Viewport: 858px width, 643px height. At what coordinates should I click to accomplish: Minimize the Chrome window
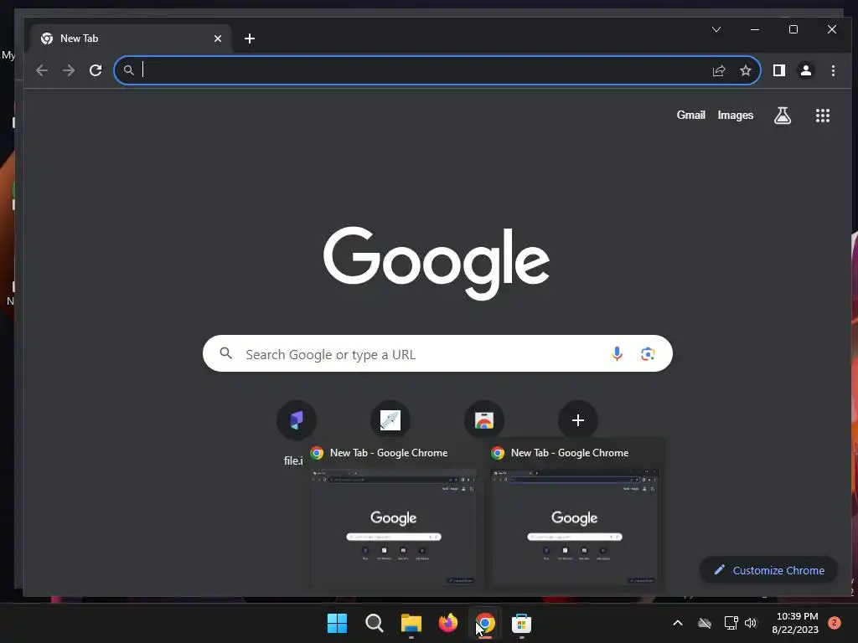tap(755, 29)
